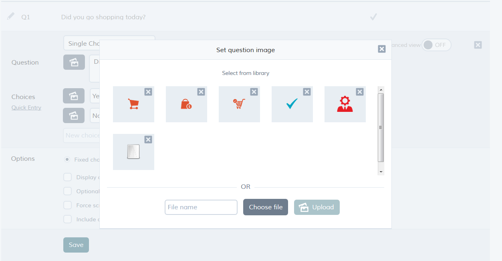Image resolution: width=502 pixels, height=261 pixels.
Task: Open the Single Choice question type dropdown
Action: point(109,43)
